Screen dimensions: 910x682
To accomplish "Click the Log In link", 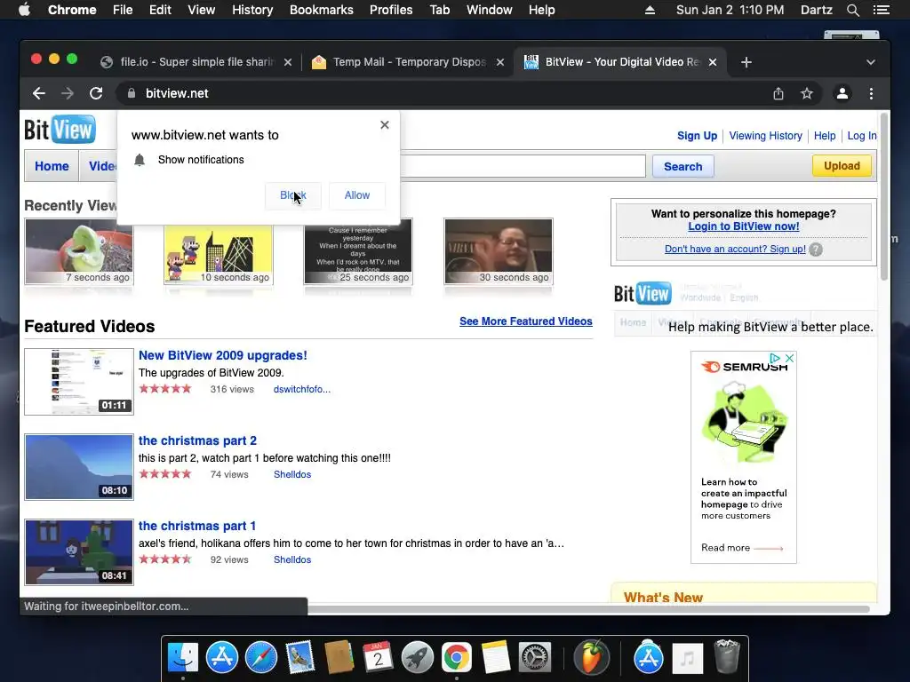I will pyautogui.click(x=862, y=136).
